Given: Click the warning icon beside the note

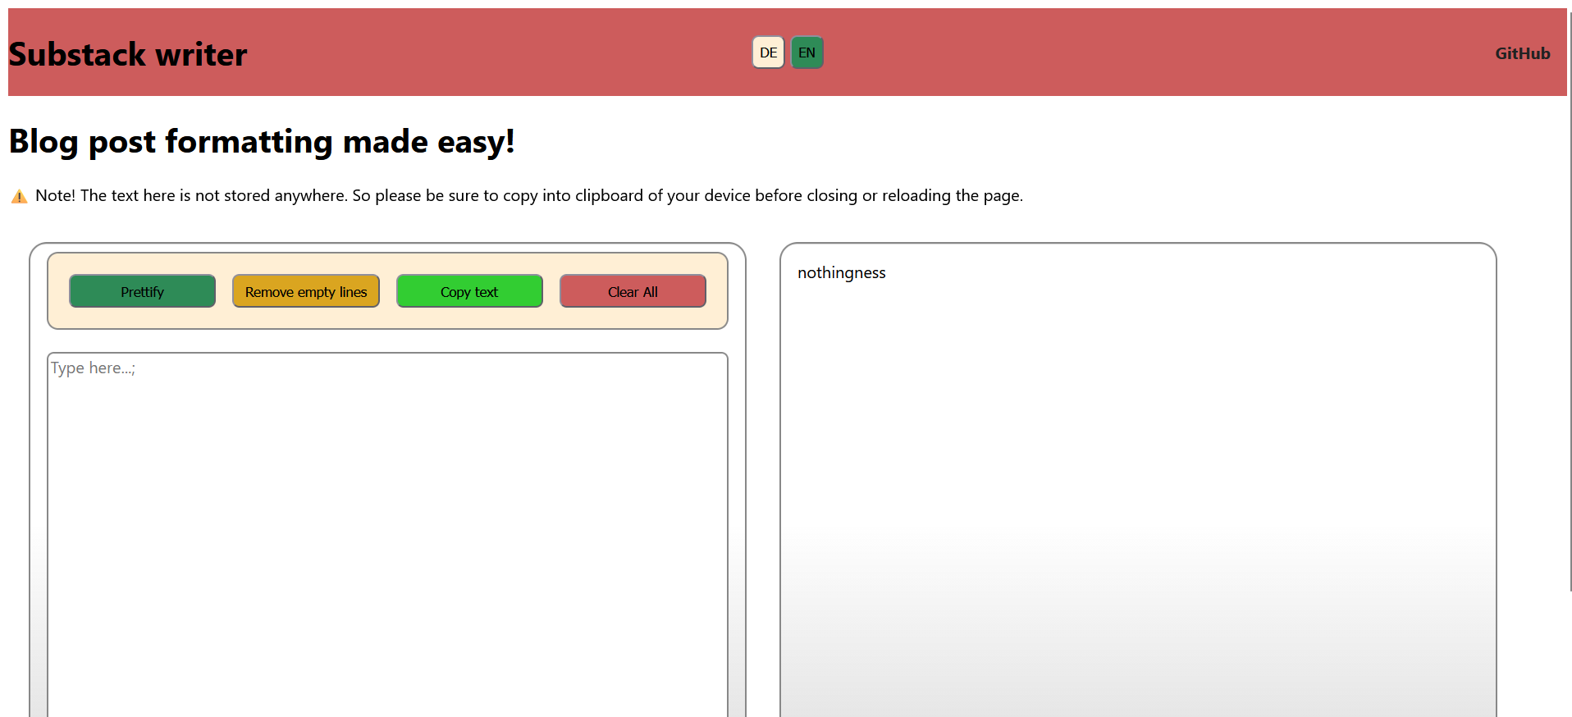Looking at the screenshot, I should pos(19,196).
